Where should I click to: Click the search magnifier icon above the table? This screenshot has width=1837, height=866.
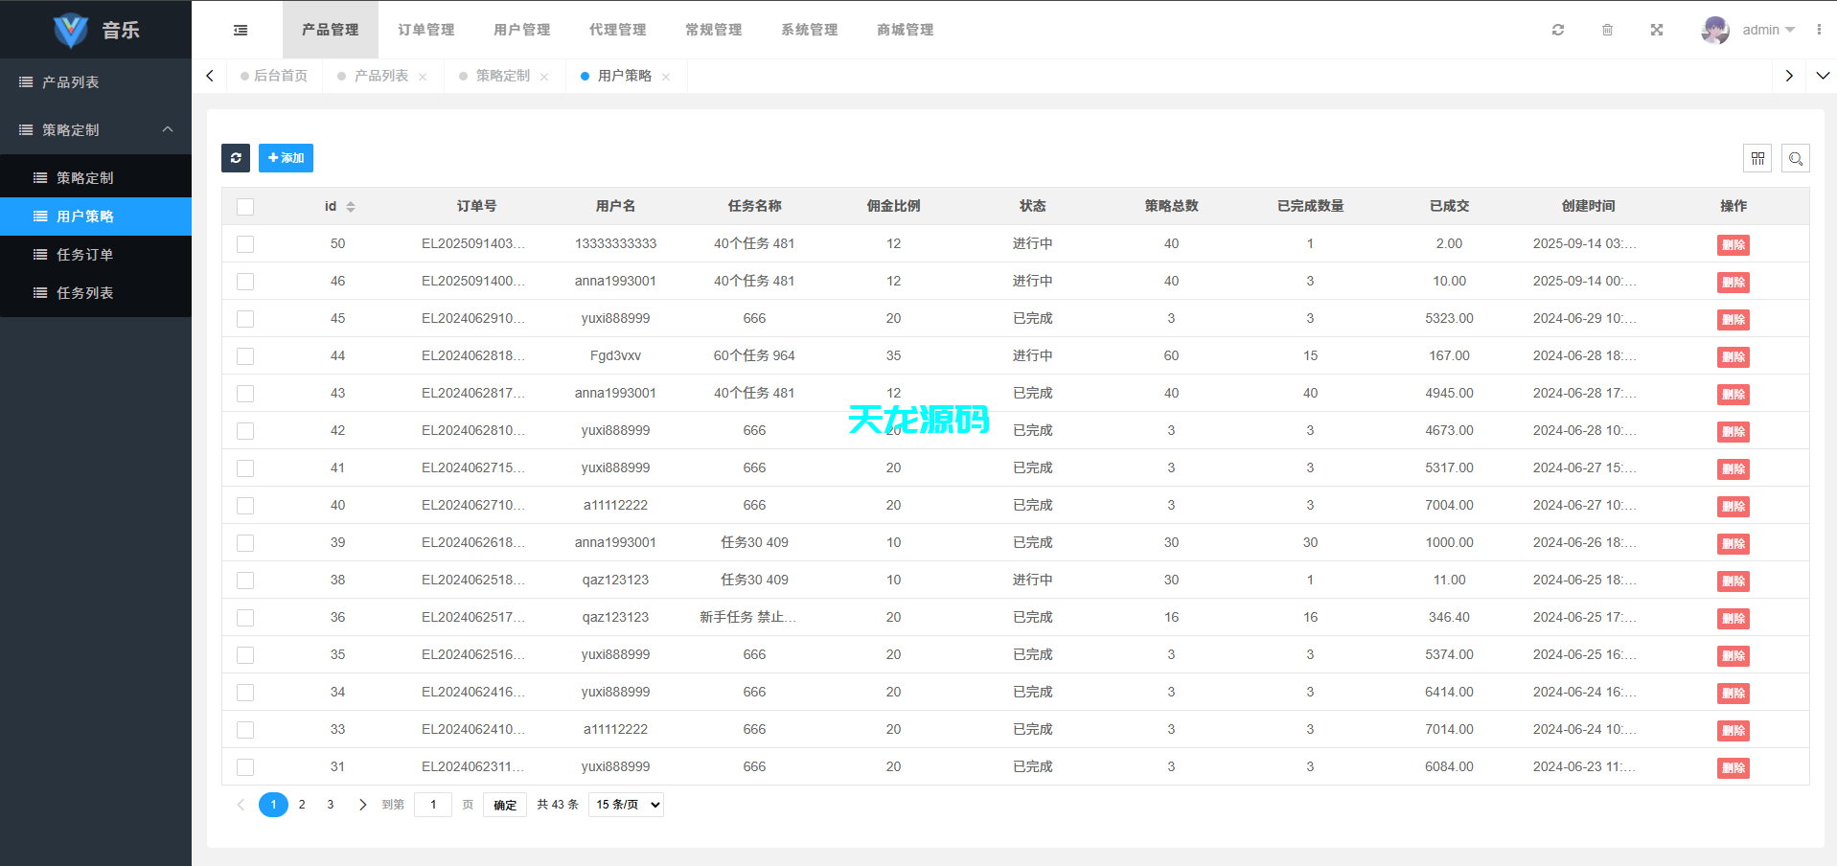1796,158
